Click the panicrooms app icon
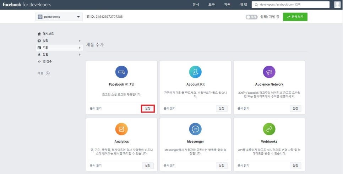 tap(40, 17)
